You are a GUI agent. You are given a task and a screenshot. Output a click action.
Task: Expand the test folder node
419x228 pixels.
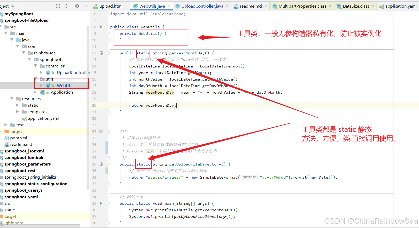click(6, 125)
